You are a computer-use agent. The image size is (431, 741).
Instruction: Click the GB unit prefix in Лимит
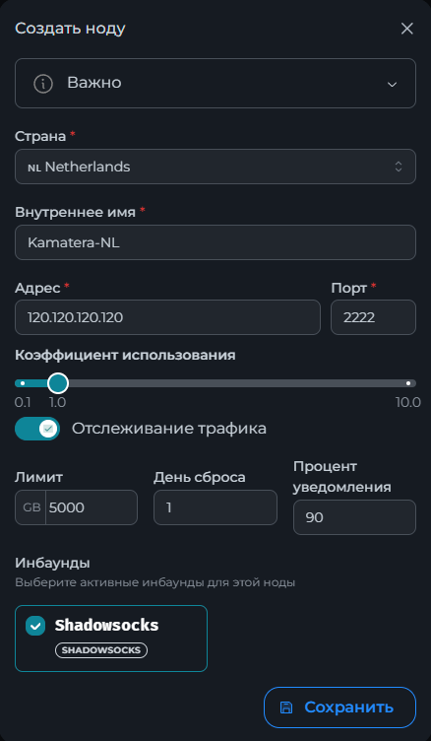pos(31,507)
